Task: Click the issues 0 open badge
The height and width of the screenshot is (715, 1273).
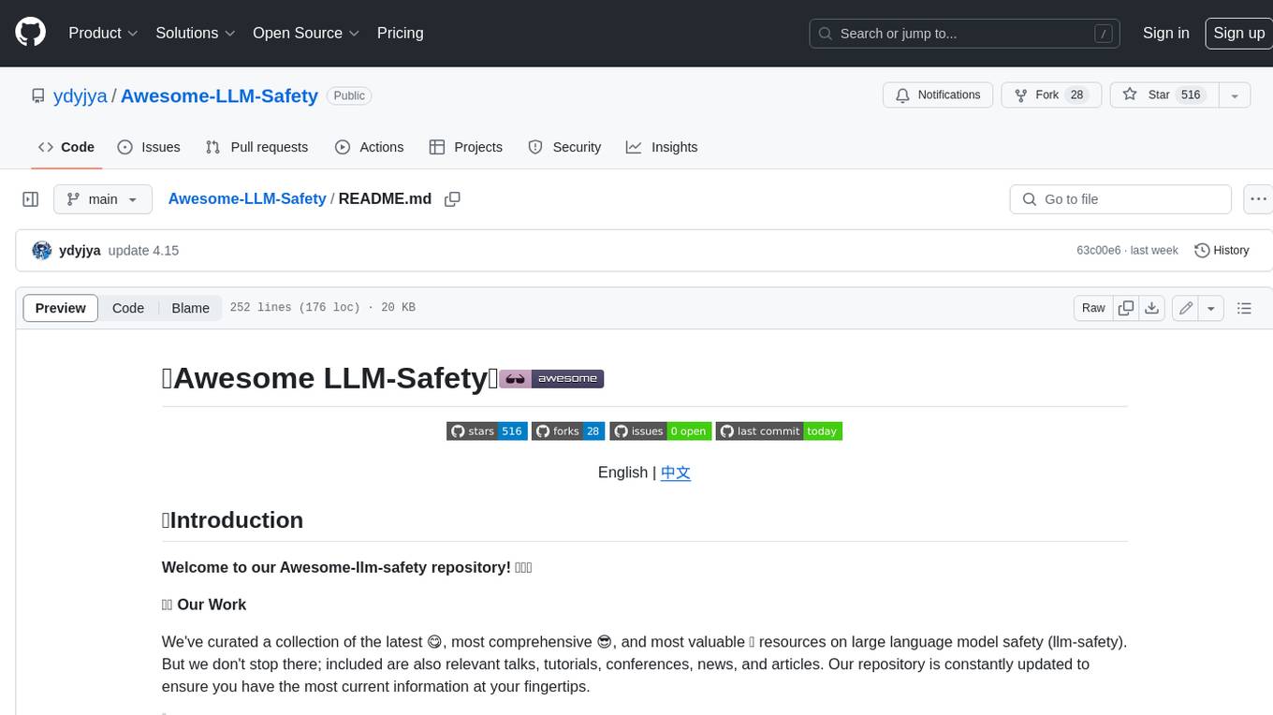Action: (661, 431)
